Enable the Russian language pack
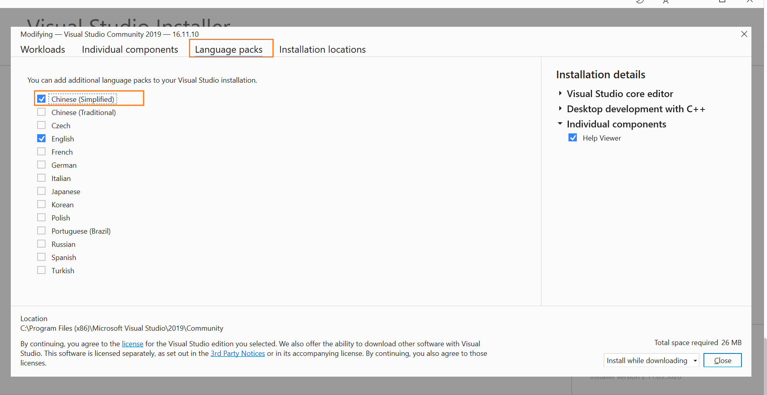 coord(42,244)
